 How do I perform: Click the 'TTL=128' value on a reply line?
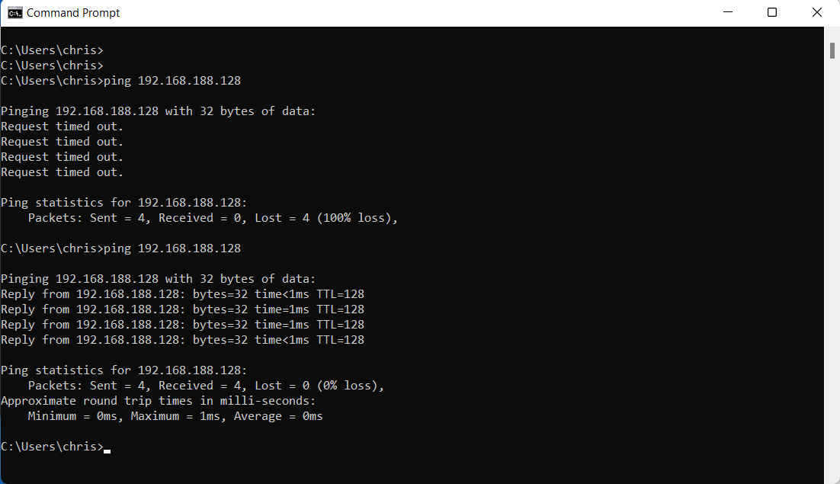click(x=341, y=293)
